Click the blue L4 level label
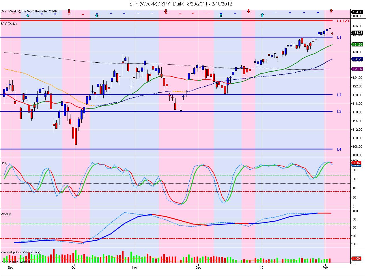Screen dimensions: 366x277 (x=339, y=149)
